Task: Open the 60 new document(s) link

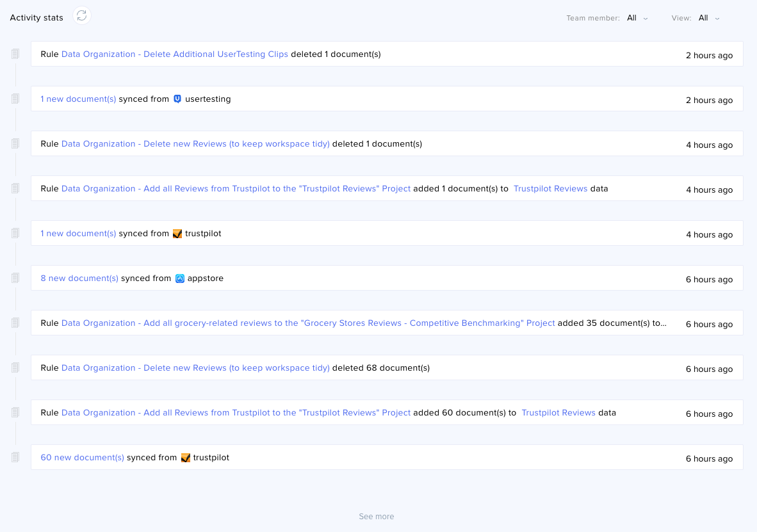Action: pyautogui.click(x=82, y=458)
